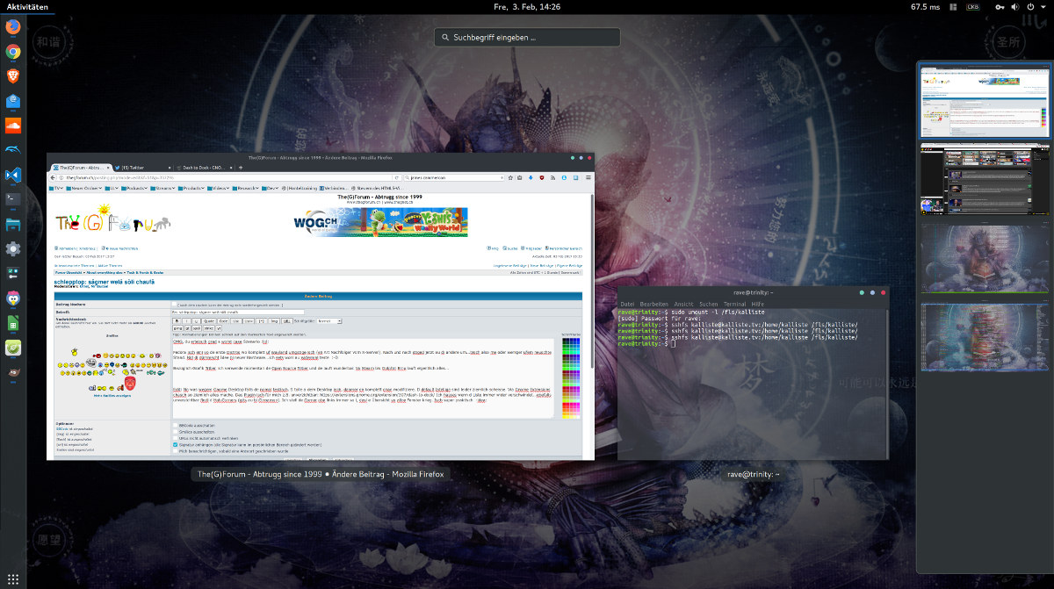
Task: Click the Betreff subject input field
Action: [238, 312]
